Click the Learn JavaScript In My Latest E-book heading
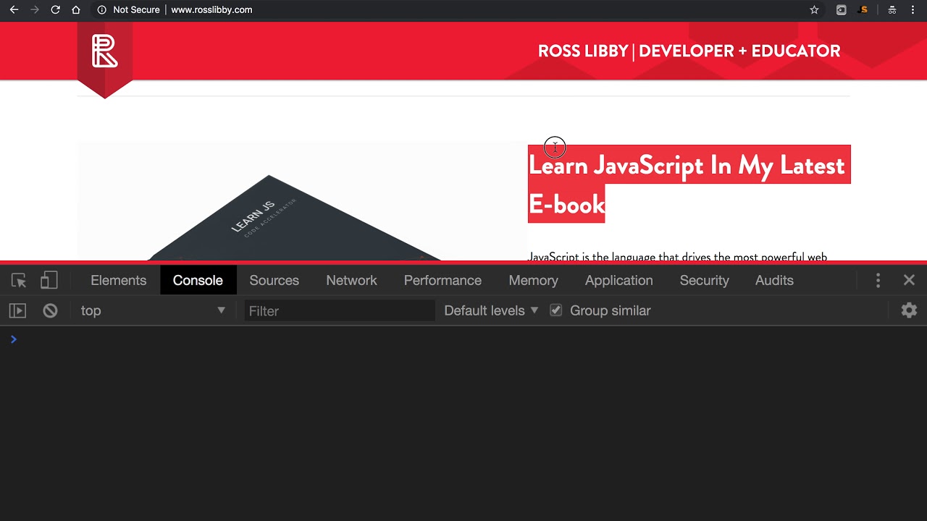Viewport: 927px width, 521px height. tap(689, 185)
